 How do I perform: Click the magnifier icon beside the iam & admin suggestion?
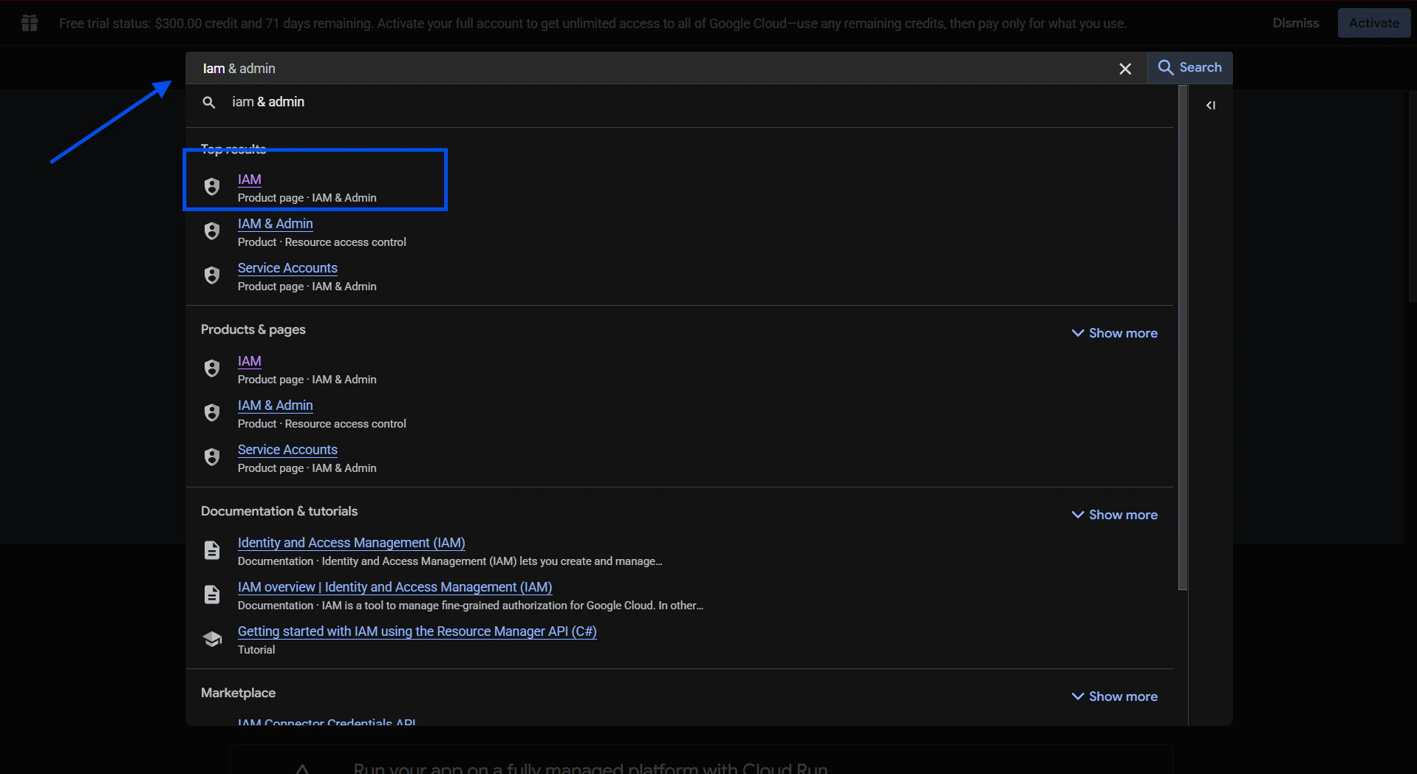(209, 103)
